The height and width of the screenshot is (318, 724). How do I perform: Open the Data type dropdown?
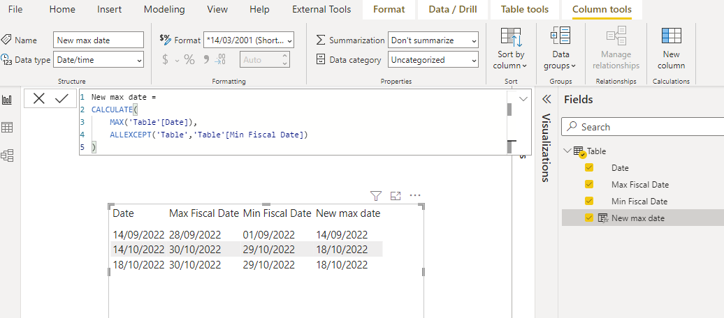pos(99,60)
